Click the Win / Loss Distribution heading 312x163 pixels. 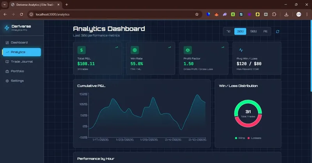[x=238, y=86]
